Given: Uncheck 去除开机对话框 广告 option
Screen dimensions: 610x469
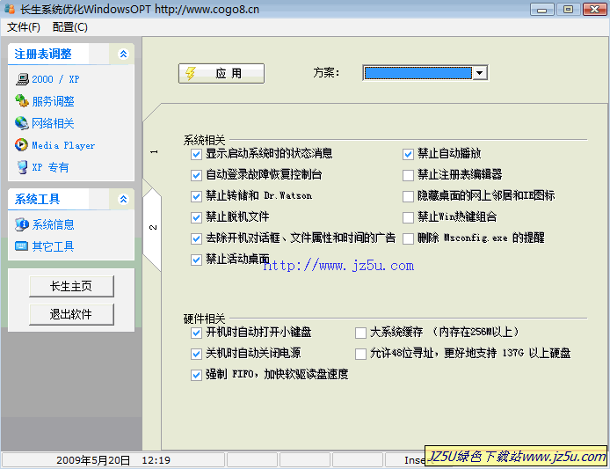Looking at the screenshot, I should [x=196, y=238].
